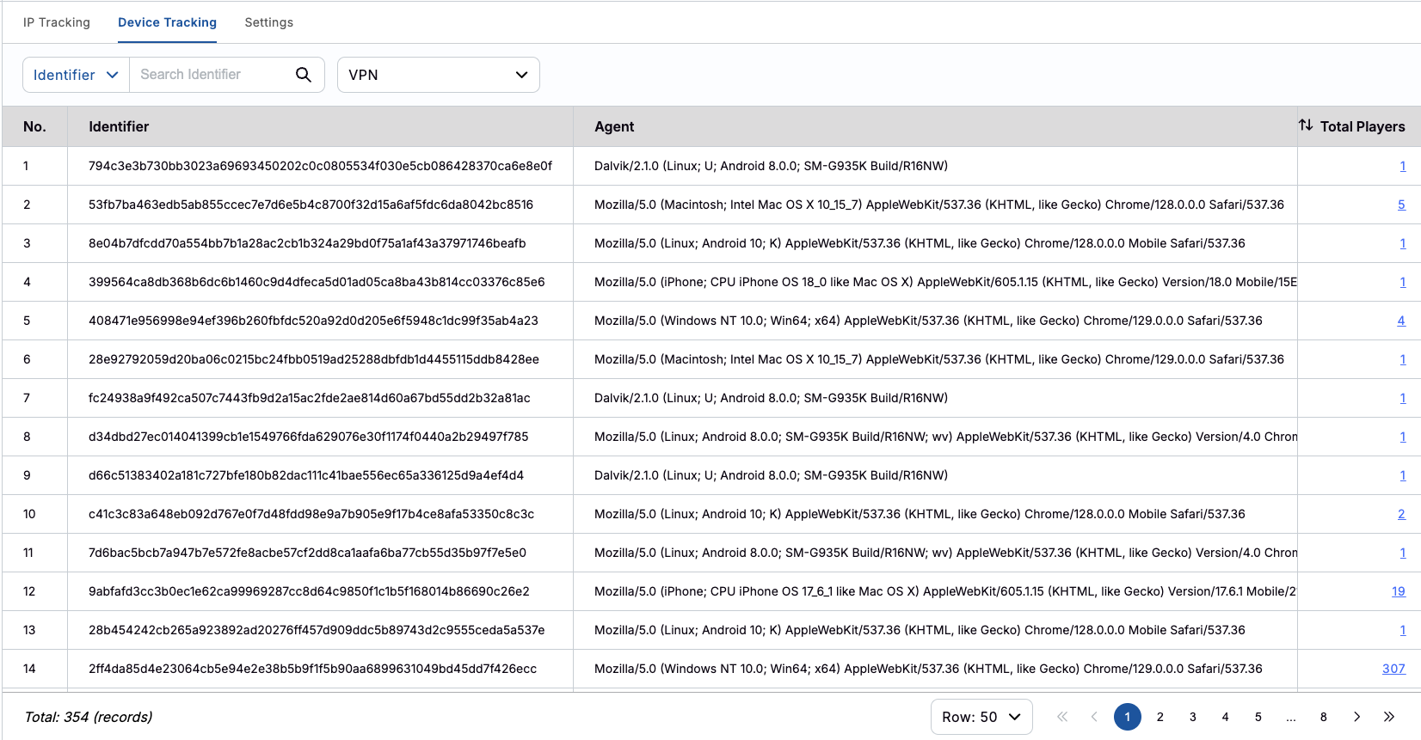Go to page 2
This screenshot has width=1421, height=740.
[1160, 717]
